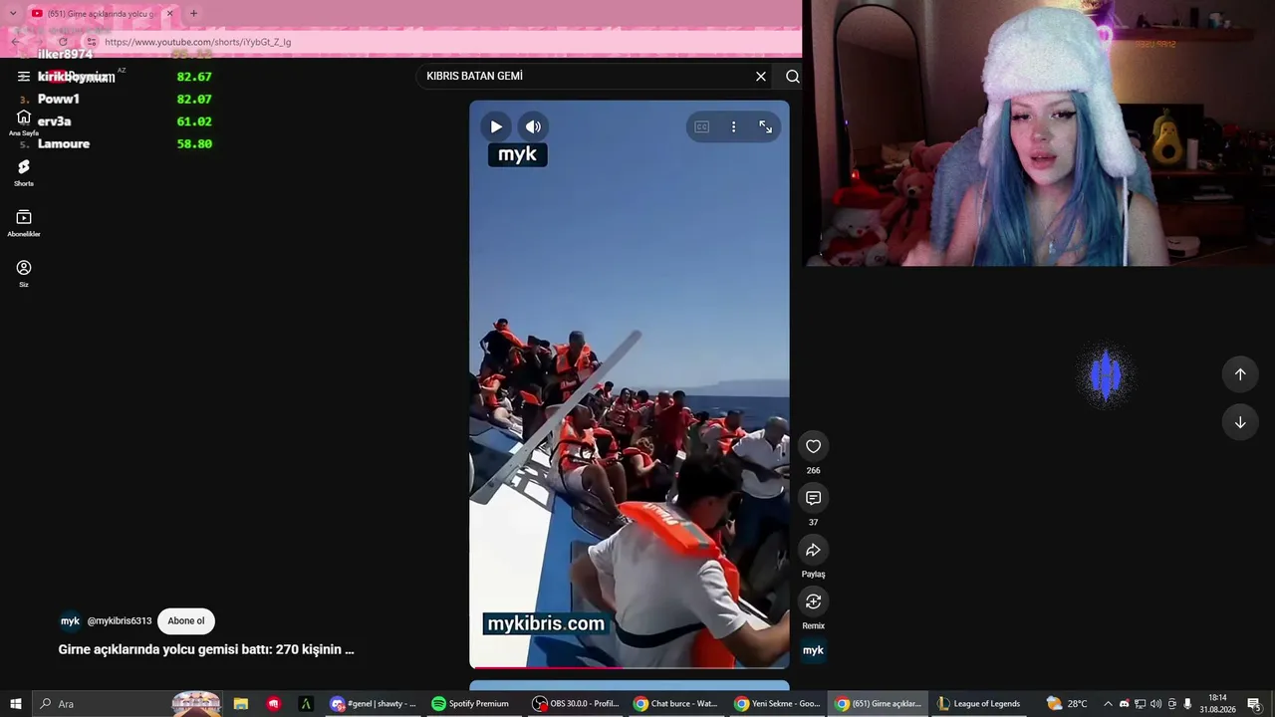Switch to League of Legends
Viewport: 1275px width, 717px height.
pos(979,704)
